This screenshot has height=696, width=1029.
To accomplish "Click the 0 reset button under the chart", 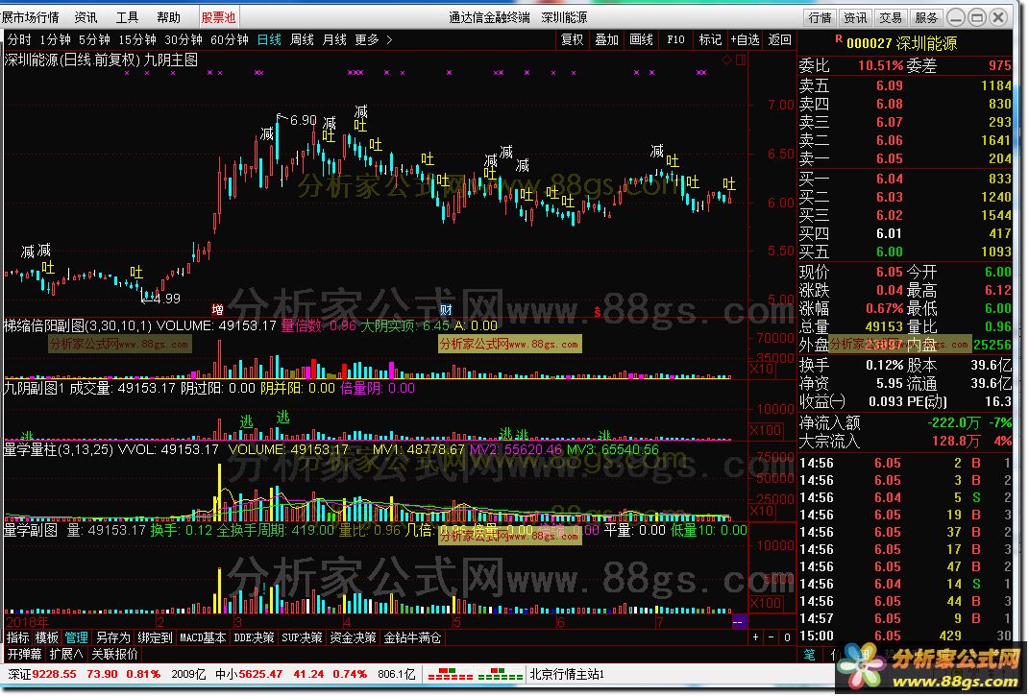I will tap(787, 637).
